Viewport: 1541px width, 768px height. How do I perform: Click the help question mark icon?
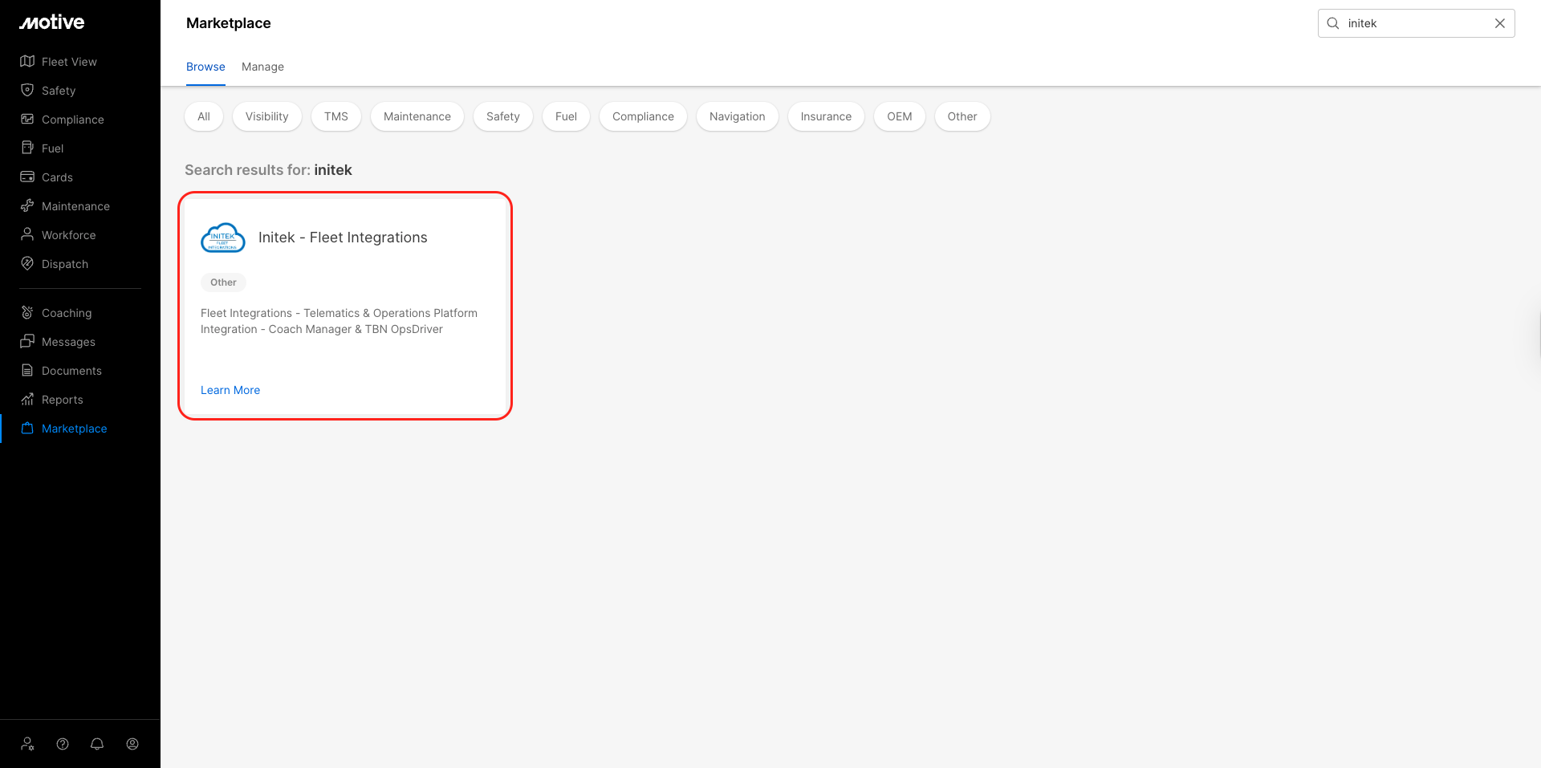[63, 744]
